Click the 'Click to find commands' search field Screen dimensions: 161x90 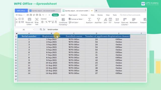pyautogui.click(x=130, y=15)
